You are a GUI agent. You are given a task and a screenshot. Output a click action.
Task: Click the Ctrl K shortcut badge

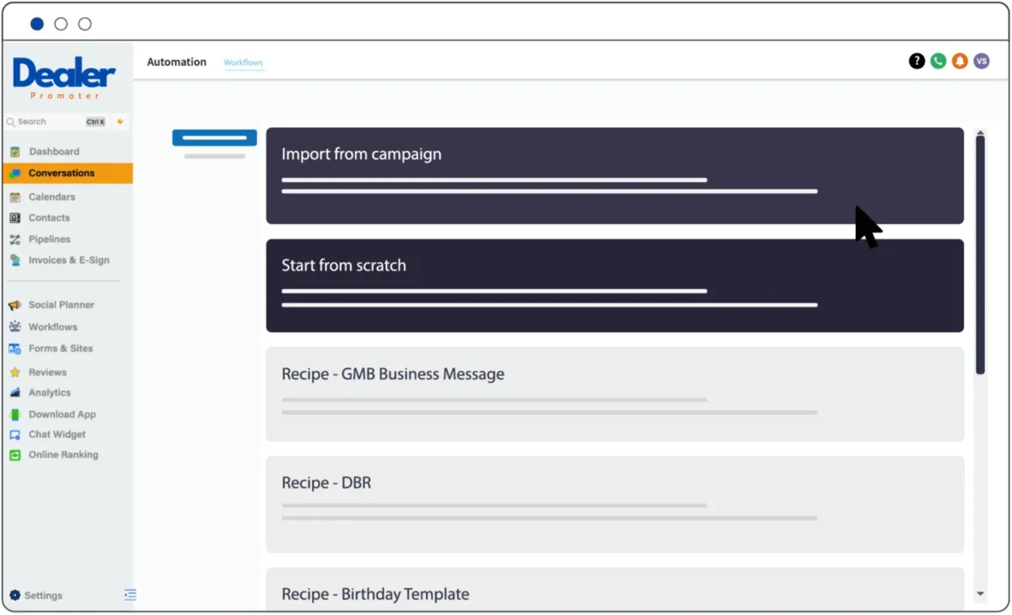click(x=96, y=122)
